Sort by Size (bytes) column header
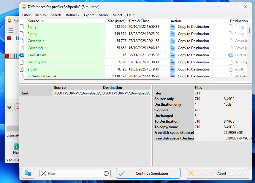This screenshot has height=183, width=255. coord(117,21)
